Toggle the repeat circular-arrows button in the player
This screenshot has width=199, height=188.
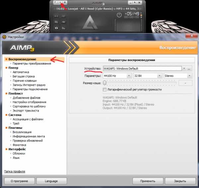[x=56, y=28]
